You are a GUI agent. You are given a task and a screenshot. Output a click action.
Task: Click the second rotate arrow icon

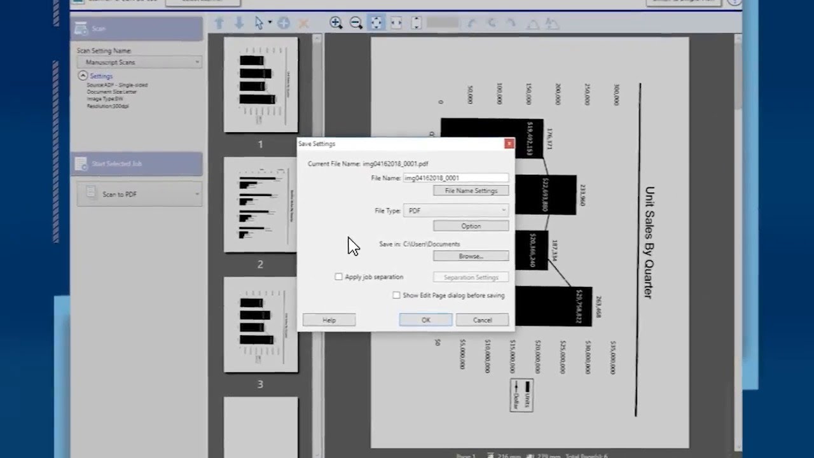pyautogui.click(x=492, y=24)
